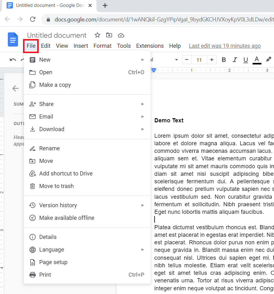Apply bold formatting from the toolbar
The height and width of the screenshot is (294, 274).
click(224, 59)
